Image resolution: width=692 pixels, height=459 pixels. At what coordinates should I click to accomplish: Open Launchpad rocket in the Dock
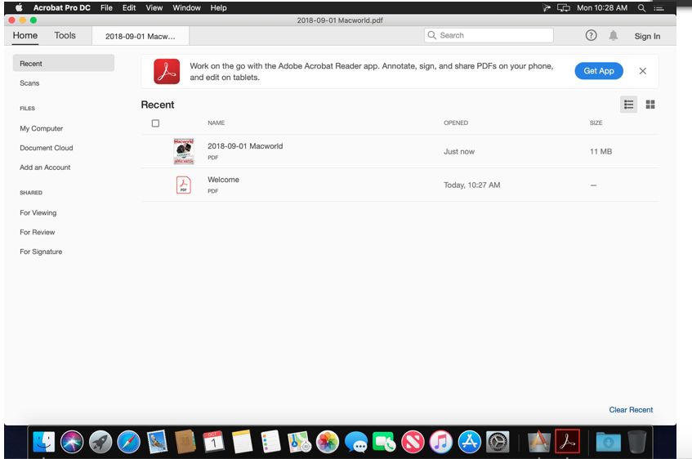100,442
